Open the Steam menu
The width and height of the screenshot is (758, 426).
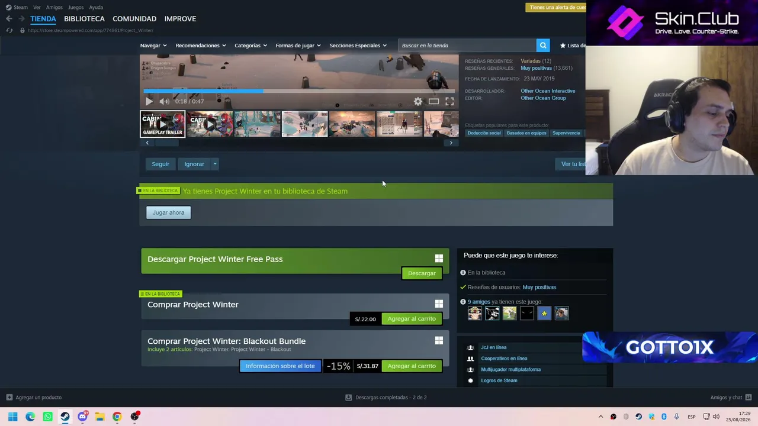coord(21,7)
